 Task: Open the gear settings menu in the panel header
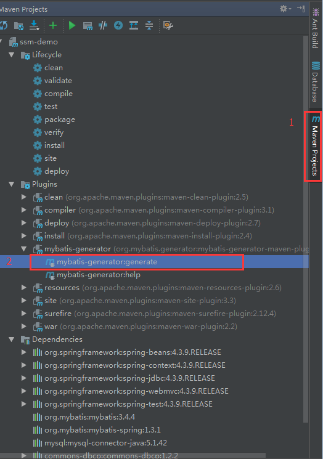285,9
